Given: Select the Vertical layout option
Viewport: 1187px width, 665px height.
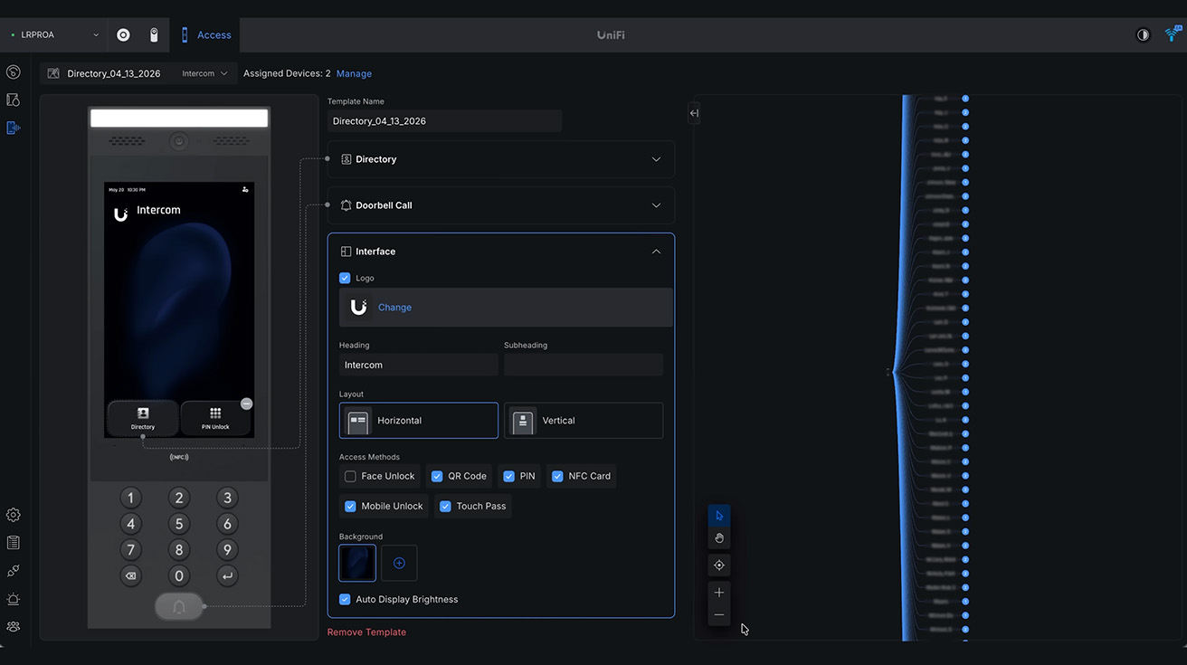Looking at the screenshot, I should pos(584,421).
